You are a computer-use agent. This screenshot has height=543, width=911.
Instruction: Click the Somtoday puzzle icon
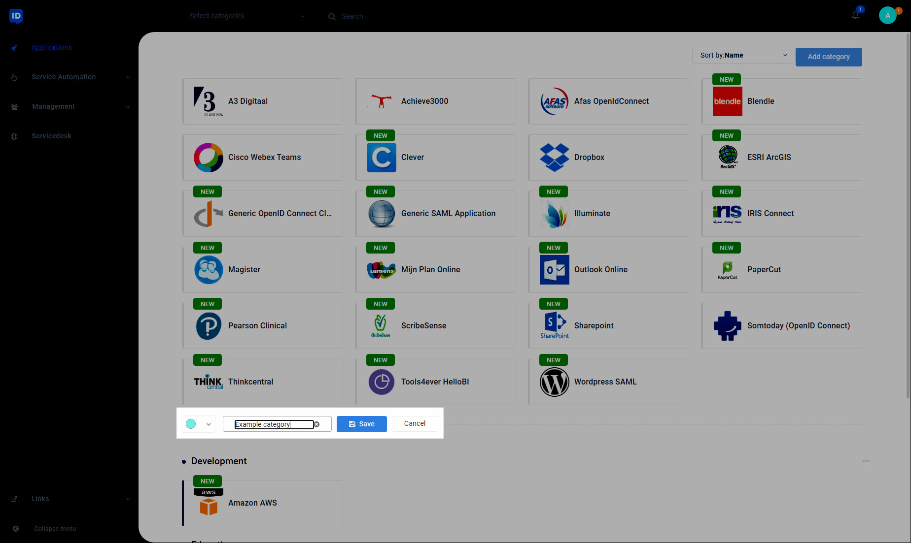pyautogui.click(x=728, y=326)
